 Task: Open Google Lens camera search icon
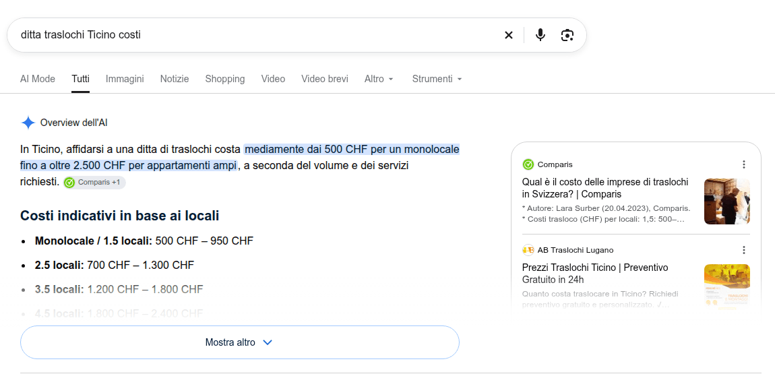point(567,35)
